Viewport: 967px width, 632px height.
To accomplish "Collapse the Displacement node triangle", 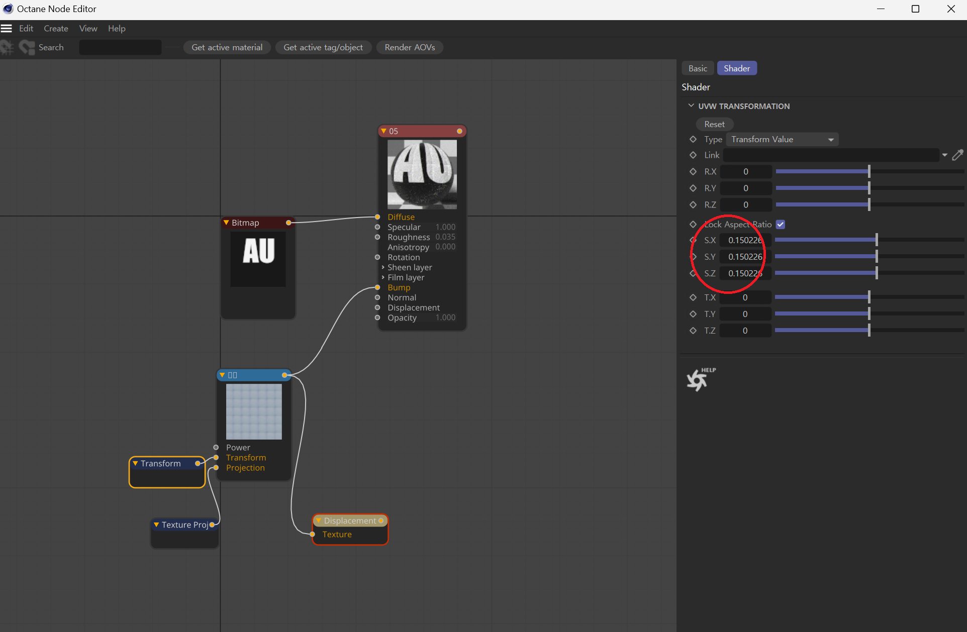I will pyautogui.click(x=319, y=520).
